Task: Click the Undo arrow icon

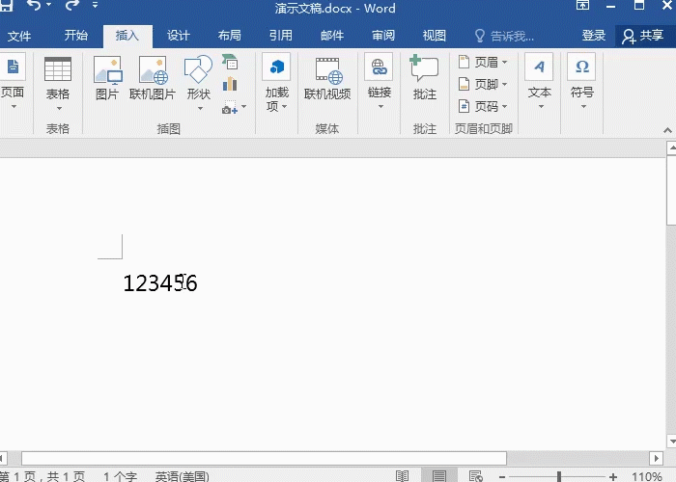Action: click(34, 5)
